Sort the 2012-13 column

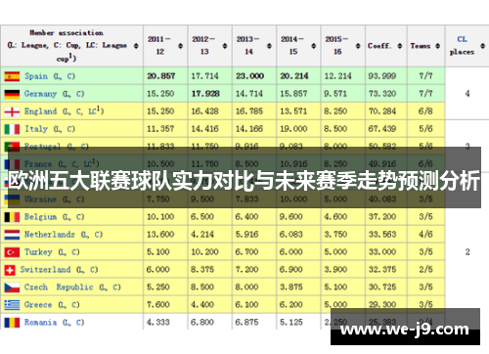click(x=225, y=46)
